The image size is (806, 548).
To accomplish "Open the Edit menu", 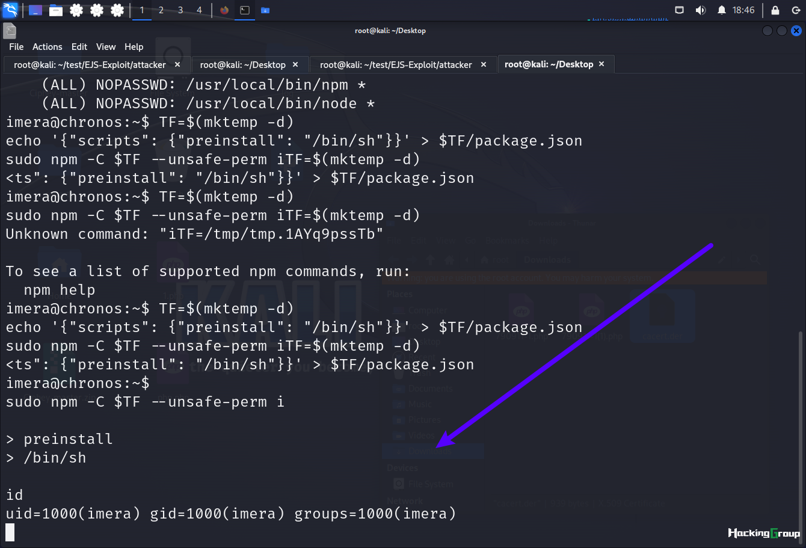I will tap(79, 47).
